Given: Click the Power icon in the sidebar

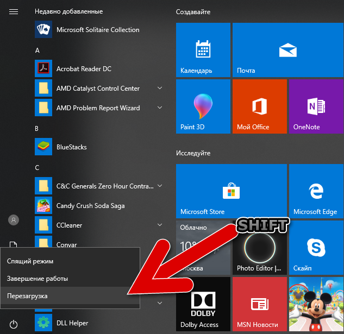Looking at the screenshot, I should coord(14,324).
